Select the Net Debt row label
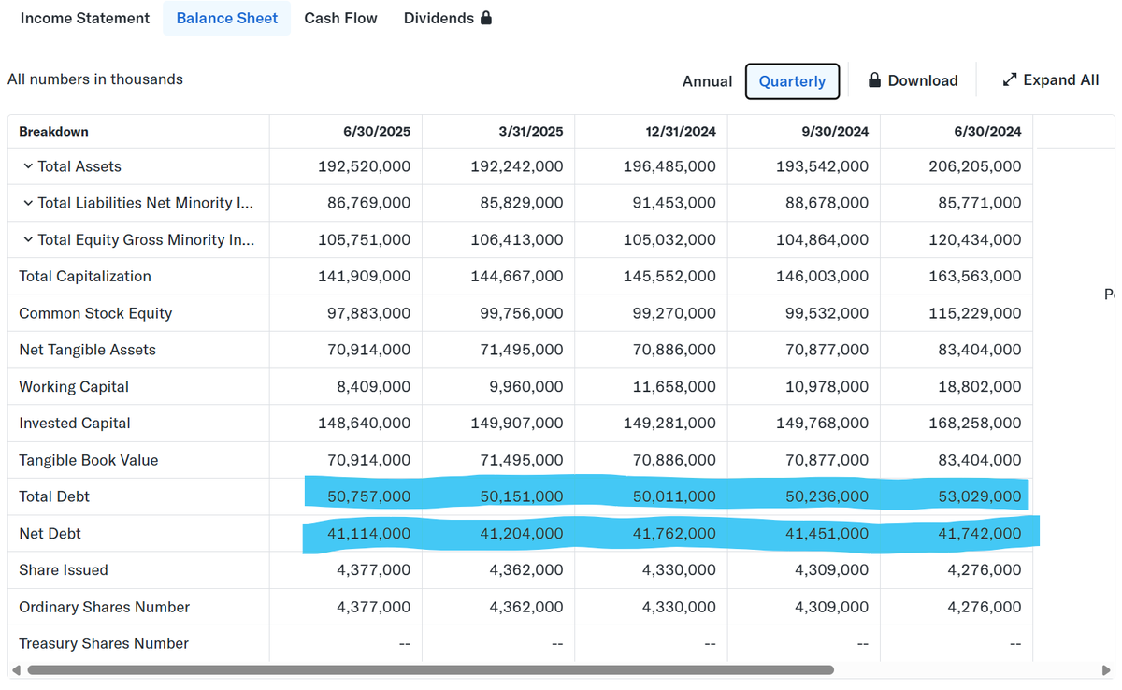 [x=50, y=534]
